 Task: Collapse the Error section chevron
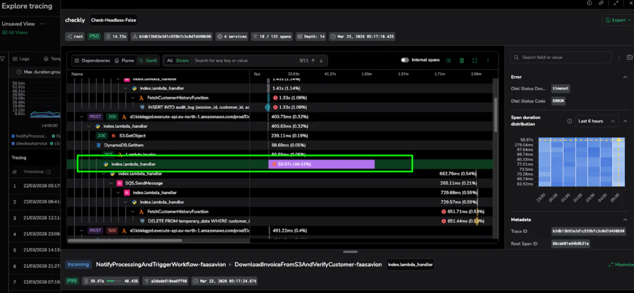click(624, 78)
